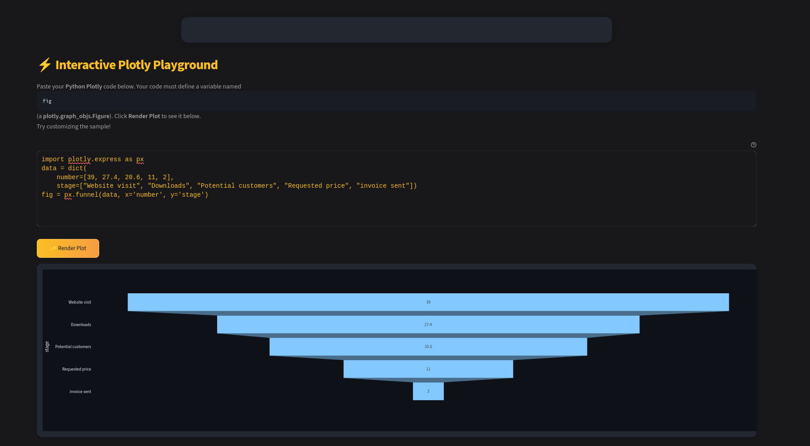Select the Website visit funnel bar
The image size is (810, 446).
tap(428, 302)
